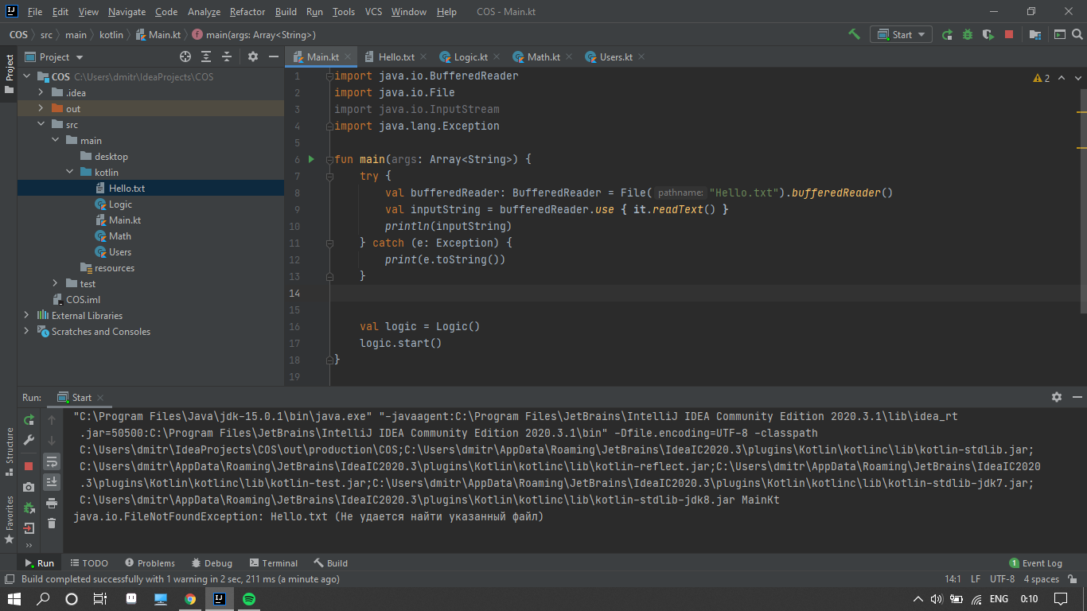Rerun Start in the Run panel
This screenshot has width=1087, height=611.
(x=29, y=419)
